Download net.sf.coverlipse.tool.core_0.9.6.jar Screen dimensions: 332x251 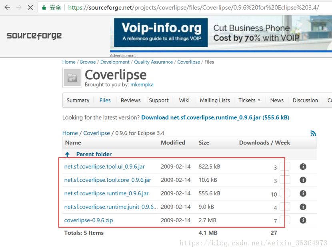pos(108,180)
